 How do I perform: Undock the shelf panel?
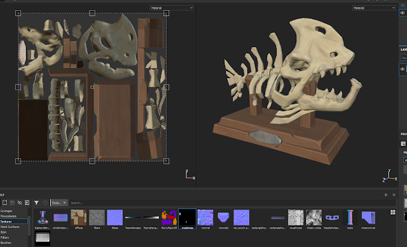pyautogui.click(x=386, y=195)
